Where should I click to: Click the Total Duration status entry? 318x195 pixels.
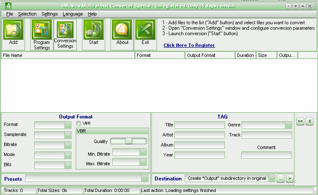pyautogui.click(x=112, y=190)
